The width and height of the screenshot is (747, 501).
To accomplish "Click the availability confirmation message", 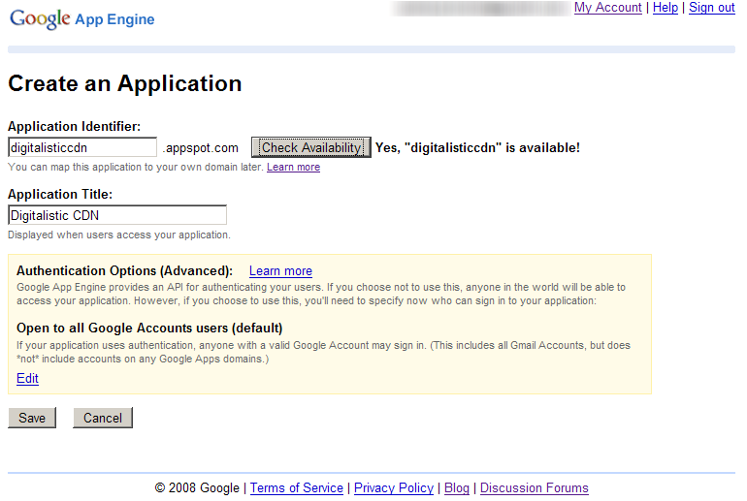I will (x=477, y=148).
